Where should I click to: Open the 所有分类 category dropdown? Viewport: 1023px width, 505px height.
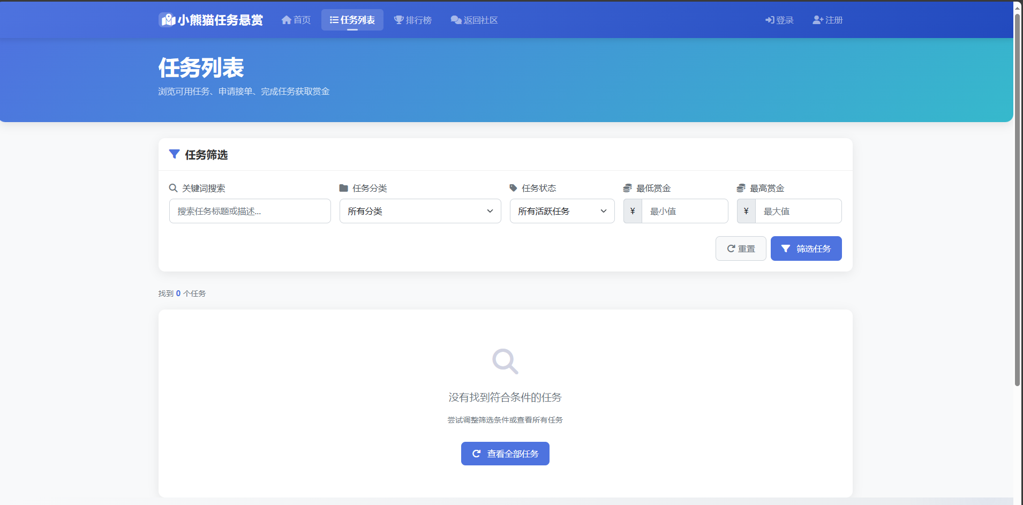click(420, 211)
